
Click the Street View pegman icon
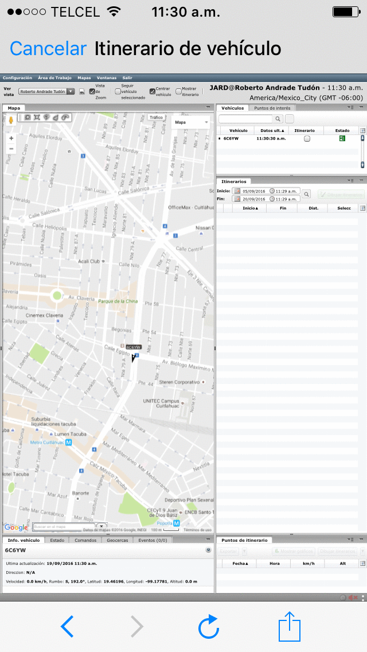pos(11,121)
